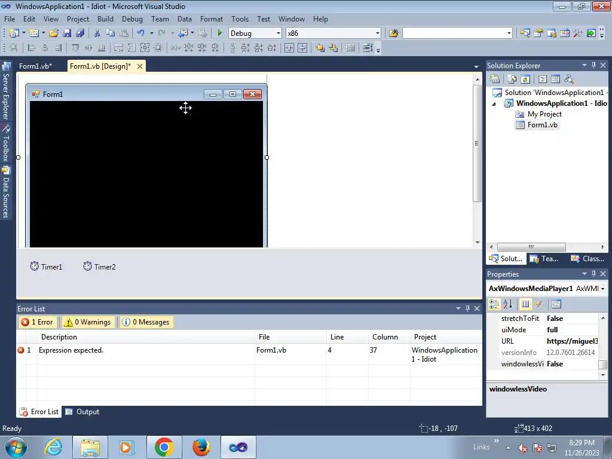
Task: Click the Align Lefts layout icon
Action: 32,48
